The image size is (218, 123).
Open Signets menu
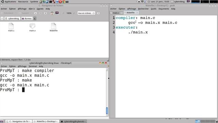[x=40, y=9]
